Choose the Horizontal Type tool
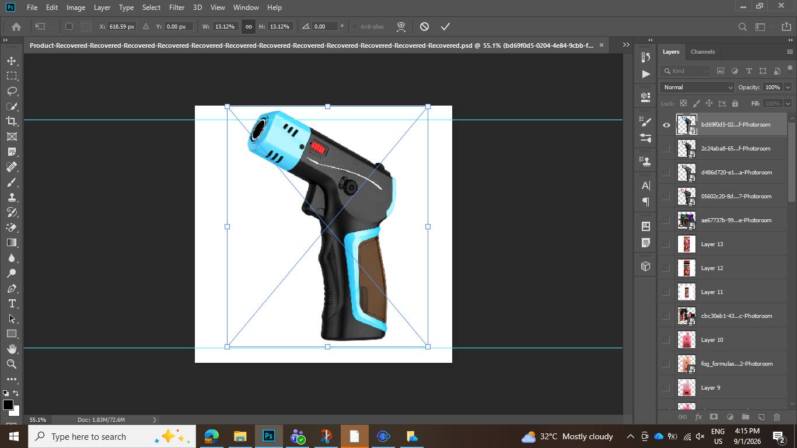This screenshot has width=797, height=448. [12, 303]
